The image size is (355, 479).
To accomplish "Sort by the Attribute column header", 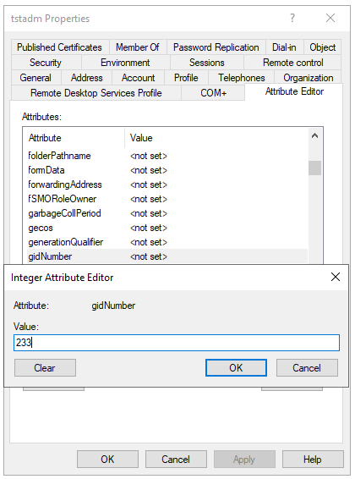I will click(x=74, y=138).
